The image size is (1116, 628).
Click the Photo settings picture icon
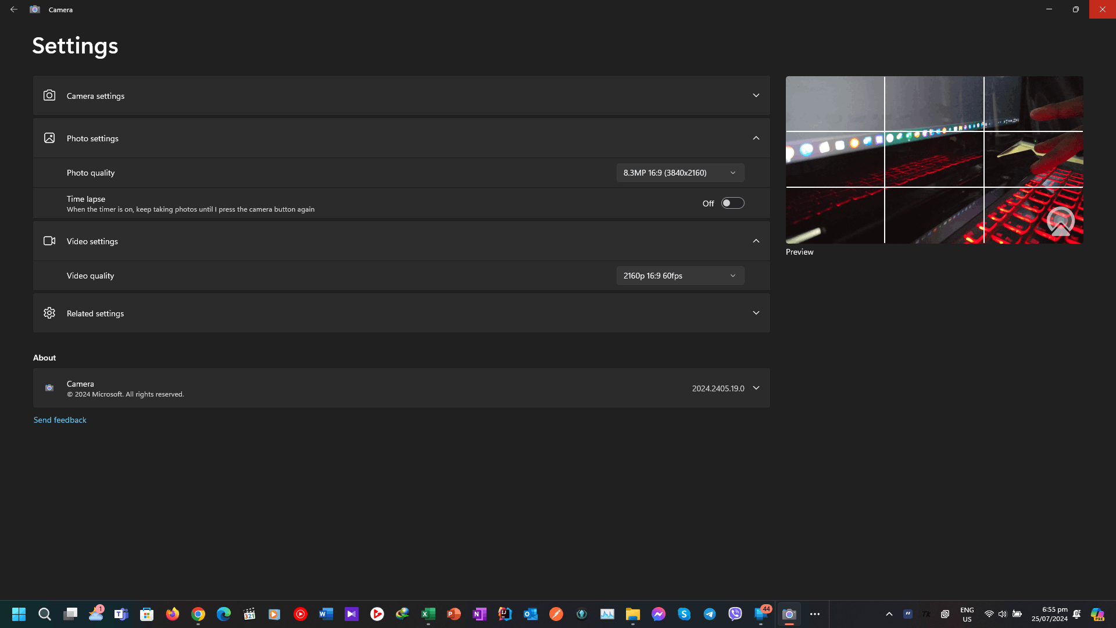(49, 138)
